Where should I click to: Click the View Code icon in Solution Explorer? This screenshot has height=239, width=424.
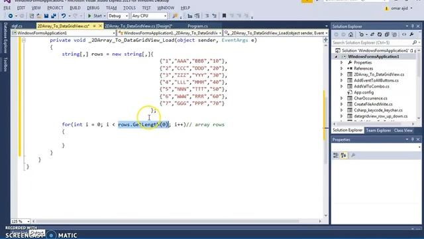[404, 35]
